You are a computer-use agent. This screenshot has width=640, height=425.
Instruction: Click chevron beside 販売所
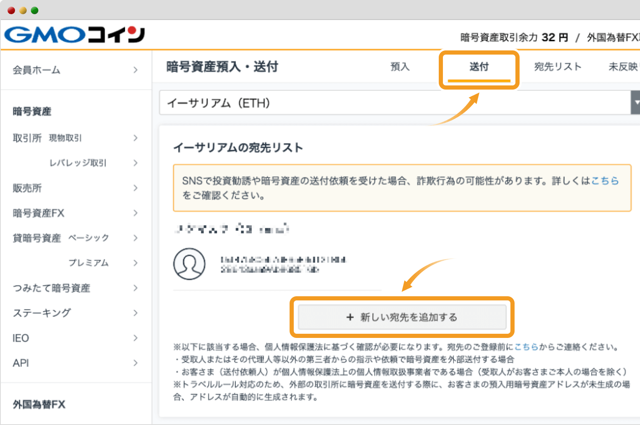(x=135, y=188)
